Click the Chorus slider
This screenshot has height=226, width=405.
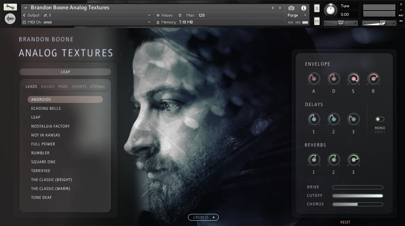pyautogui.click(x=358, y=204)
